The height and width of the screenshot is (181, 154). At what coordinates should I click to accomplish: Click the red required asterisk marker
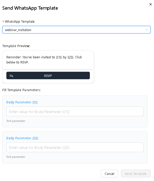point(3,22)
